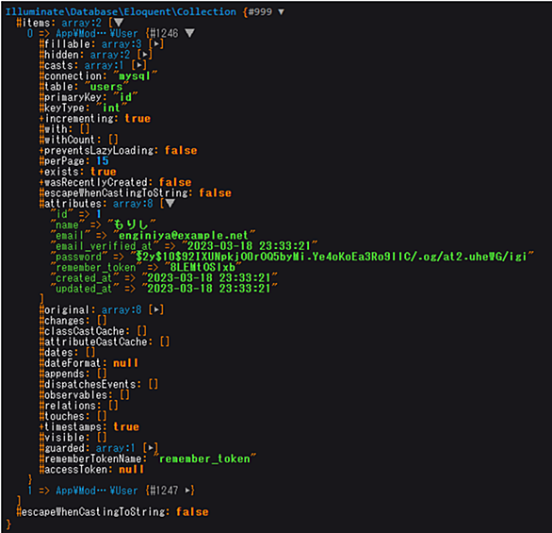Click the #observables empty array
Screen dimensions: 552x533
click(124, 395)
